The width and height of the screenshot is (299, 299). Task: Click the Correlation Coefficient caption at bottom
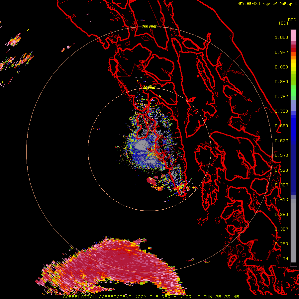[151, 297]
